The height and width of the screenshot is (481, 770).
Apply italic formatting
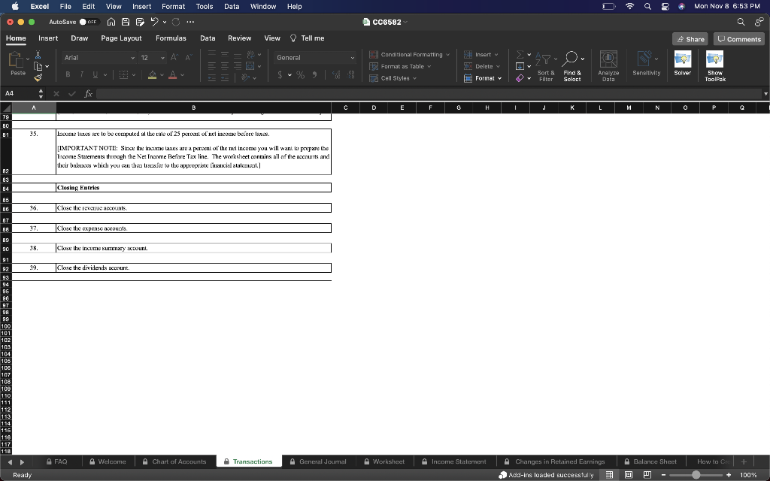click(82, 74)
